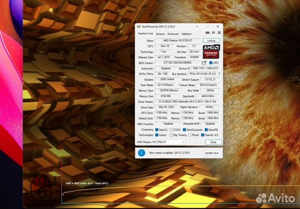Switch to the Sensors tab
Viewport: 300px width, 209px height.
coord(160,34)
